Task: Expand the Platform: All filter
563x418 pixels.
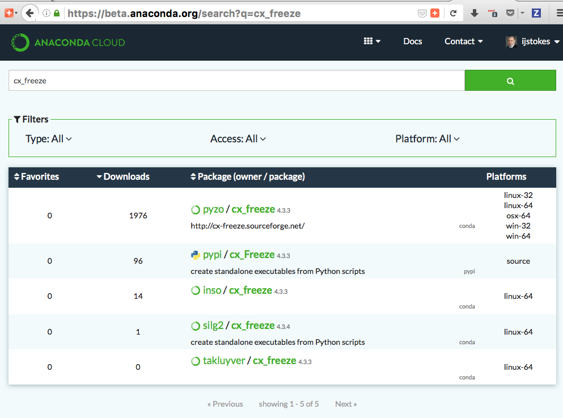Action: 427,138
